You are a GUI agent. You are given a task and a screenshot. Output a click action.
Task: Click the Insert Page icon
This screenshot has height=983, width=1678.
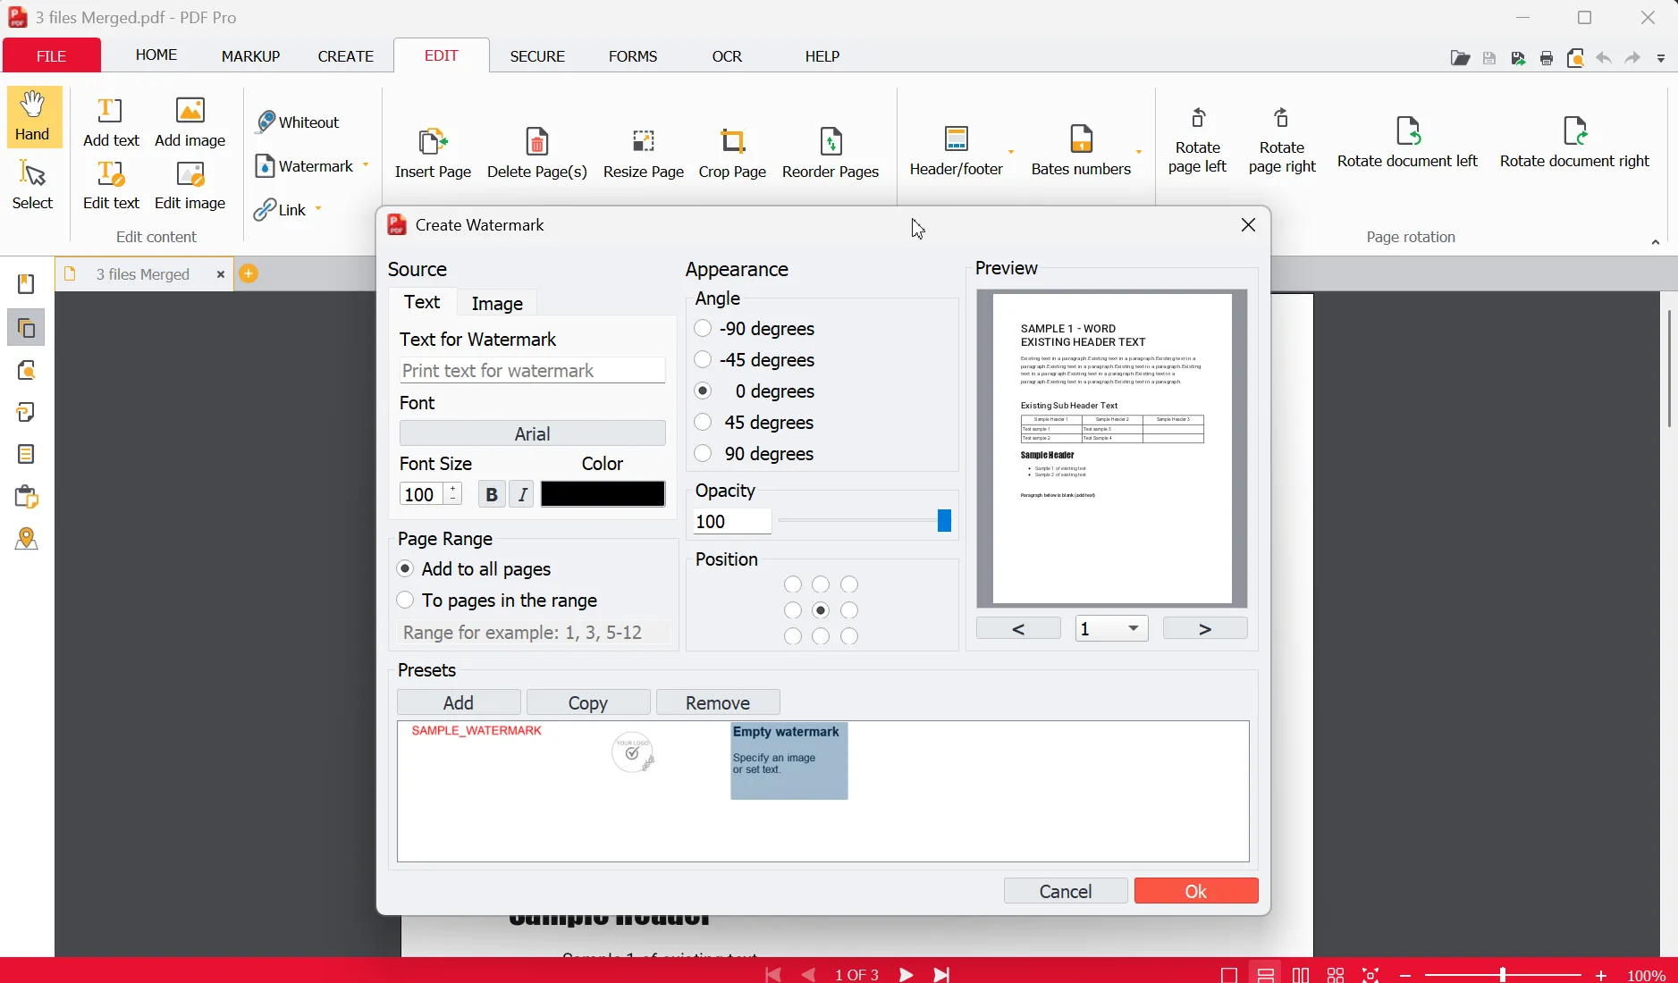(434, 153)
